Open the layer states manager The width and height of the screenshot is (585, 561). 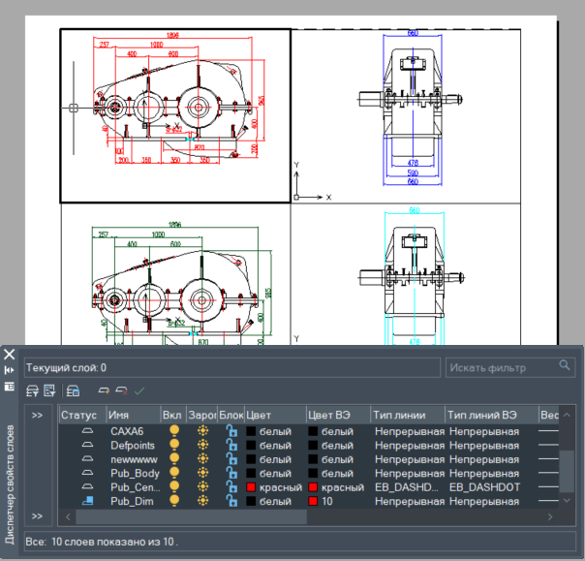73,391
